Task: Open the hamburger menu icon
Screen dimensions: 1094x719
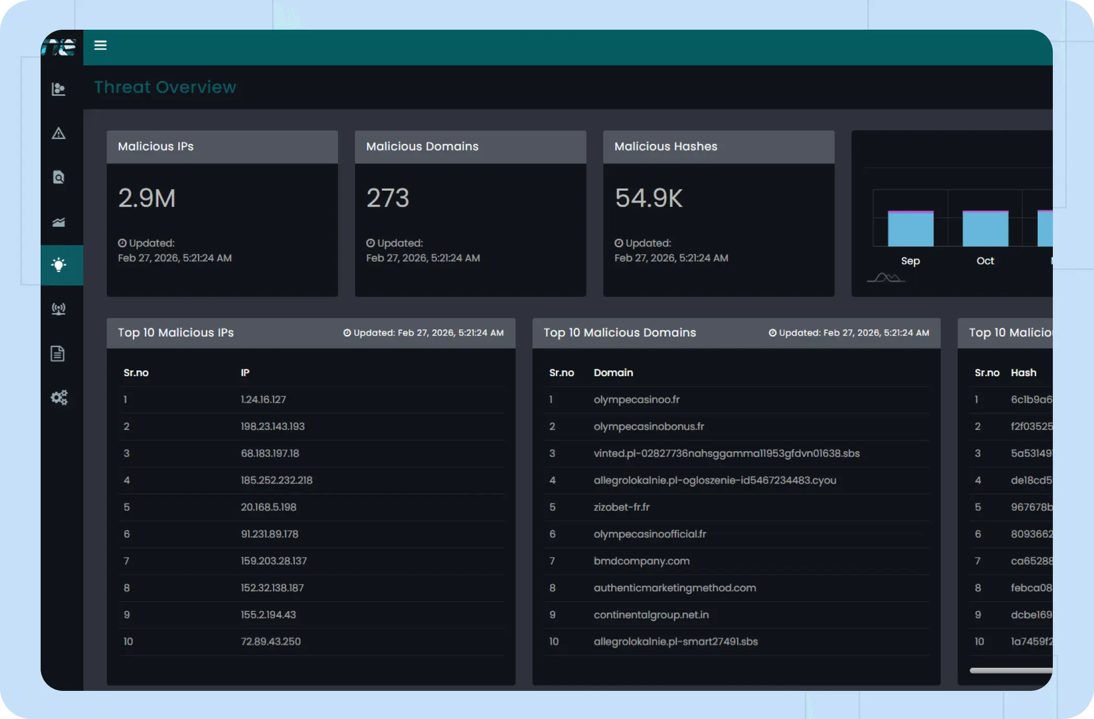Action: (x=100, y=45)
